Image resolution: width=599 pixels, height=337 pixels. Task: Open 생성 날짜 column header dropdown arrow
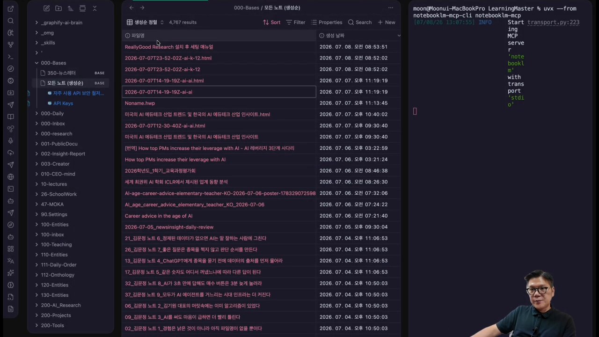399,36
